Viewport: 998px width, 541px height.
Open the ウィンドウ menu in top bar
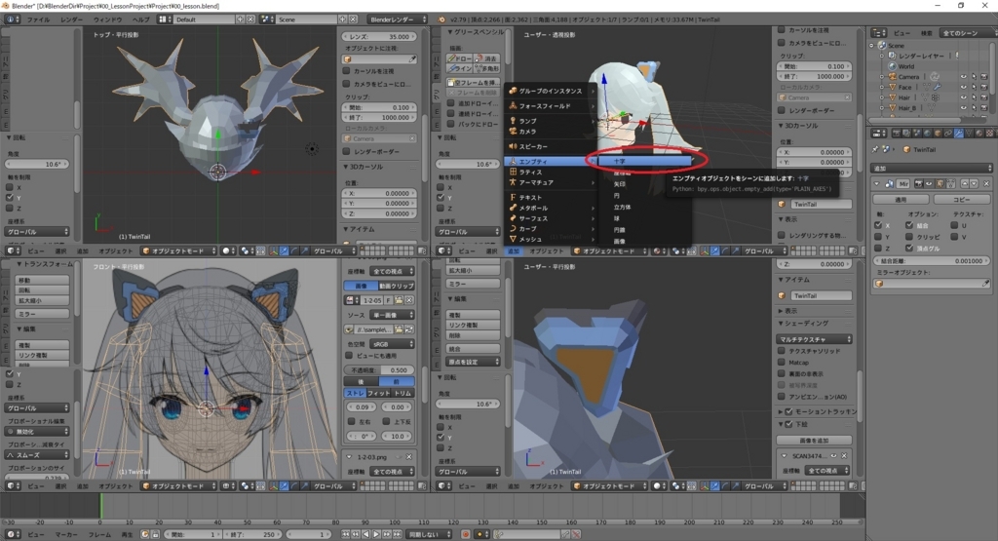click(x=107, y=19)
